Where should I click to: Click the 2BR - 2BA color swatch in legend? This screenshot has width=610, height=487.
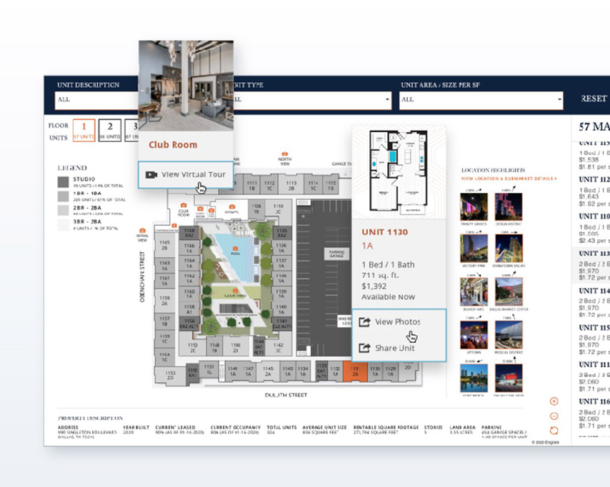coord(63,210)
